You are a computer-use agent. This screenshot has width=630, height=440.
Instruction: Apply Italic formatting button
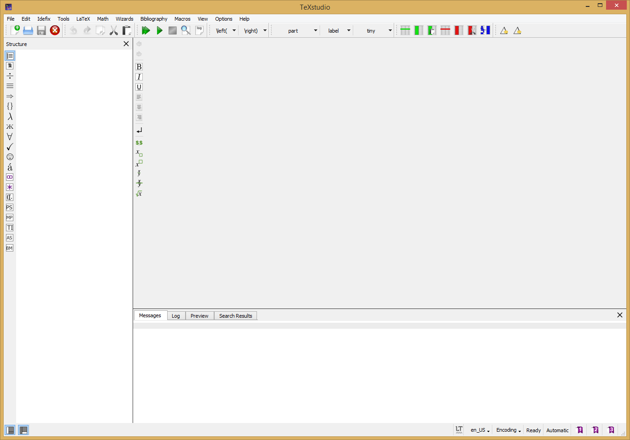pyautogui.click(x=139, y=77)
